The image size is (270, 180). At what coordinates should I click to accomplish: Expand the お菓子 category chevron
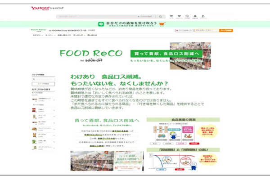point(54,110)
